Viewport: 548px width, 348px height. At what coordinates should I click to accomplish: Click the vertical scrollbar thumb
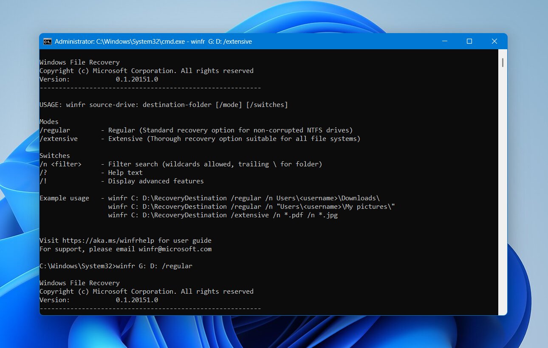[x=503, y=62]
